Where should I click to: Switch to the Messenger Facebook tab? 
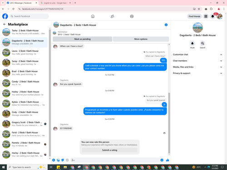pos(22,3)
